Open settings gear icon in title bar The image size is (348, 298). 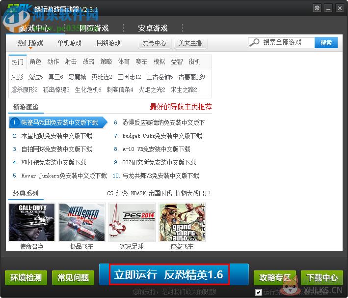[317, 8]
